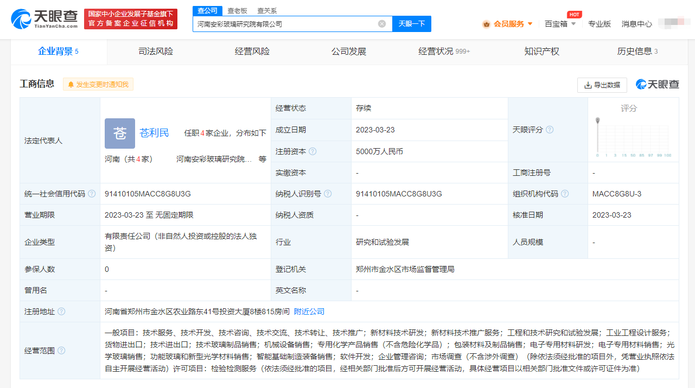This screenshot has width=695, height=388.
Task: Click the 天眼评分 score chart
Action: pos(634,138)
